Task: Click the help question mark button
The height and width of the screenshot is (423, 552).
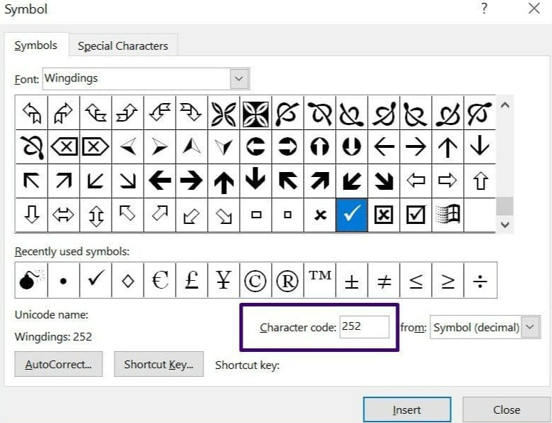Action: point(484,8)
